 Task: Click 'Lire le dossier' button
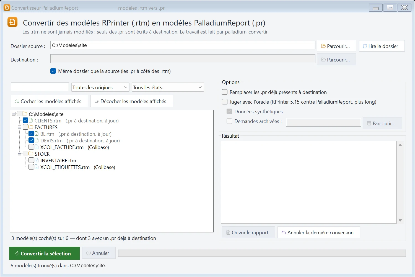[382, 46]
